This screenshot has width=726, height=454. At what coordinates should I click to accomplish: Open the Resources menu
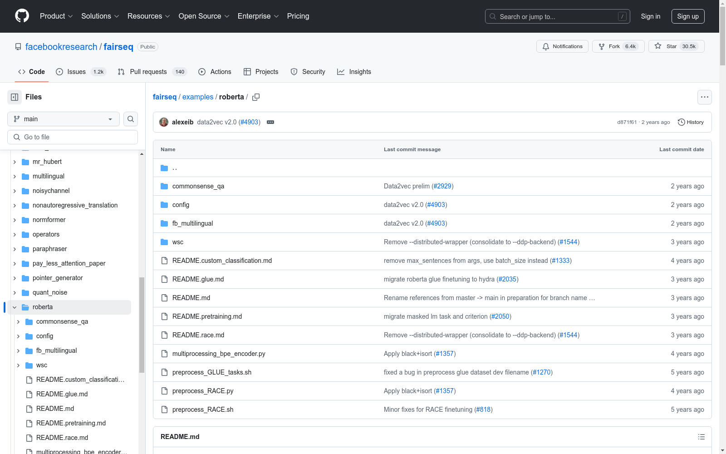(148, 16)
